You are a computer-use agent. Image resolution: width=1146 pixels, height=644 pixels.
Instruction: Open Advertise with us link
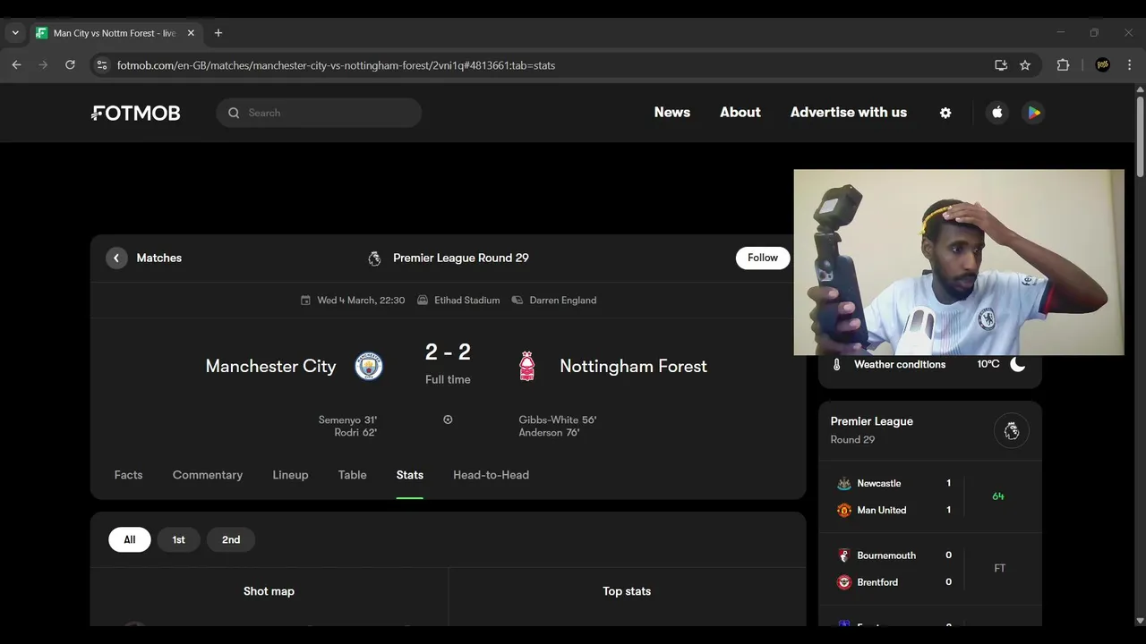849,113
